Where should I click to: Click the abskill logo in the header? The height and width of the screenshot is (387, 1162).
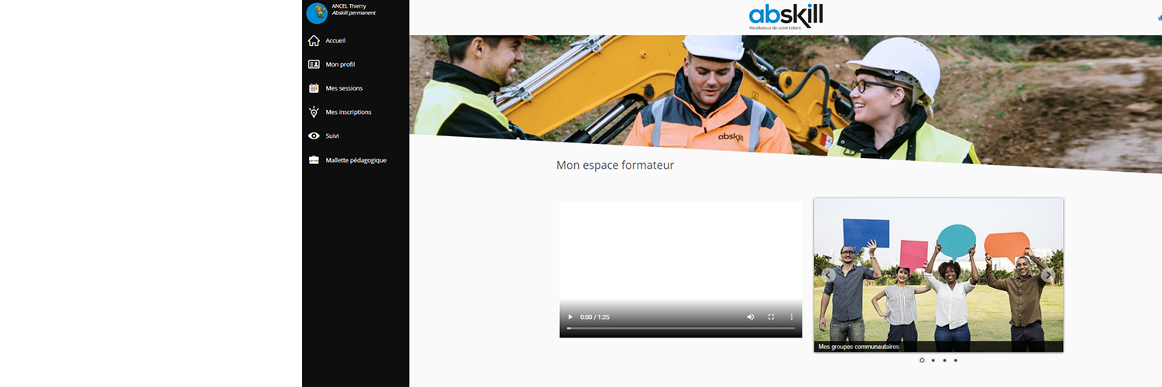click(x=786, y=16)
